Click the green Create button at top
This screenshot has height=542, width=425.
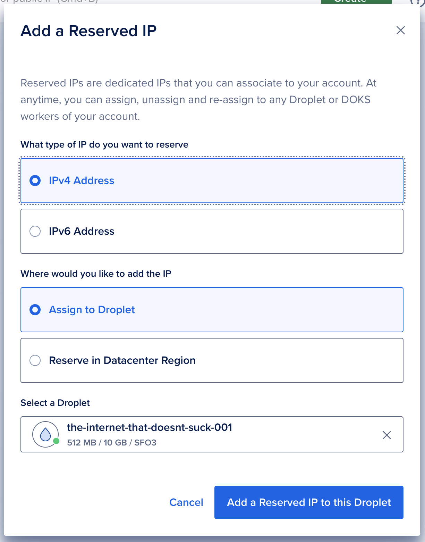pos(356,2)
